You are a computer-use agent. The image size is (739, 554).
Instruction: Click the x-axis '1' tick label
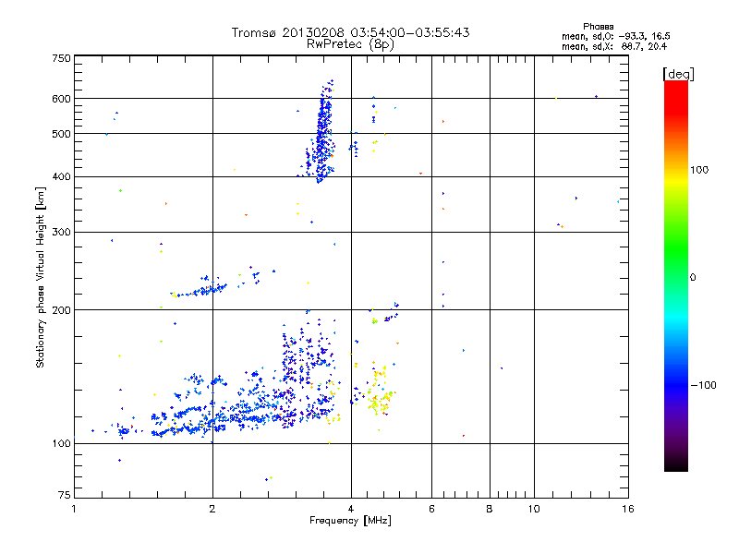tap(74, 509)
